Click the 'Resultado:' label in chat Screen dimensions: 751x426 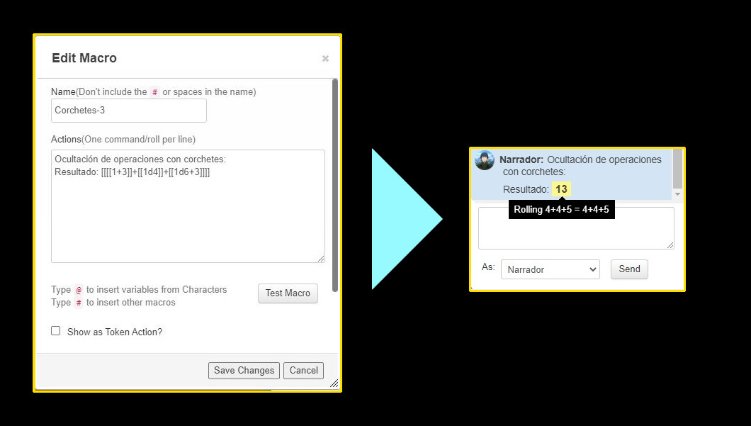[x=526, y=189]
